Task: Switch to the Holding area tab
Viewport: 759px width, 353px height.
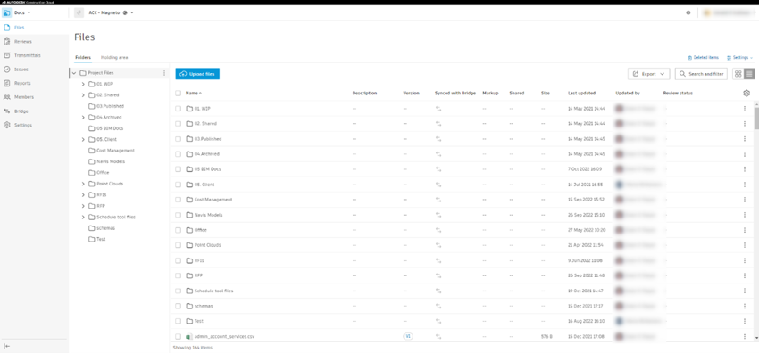Action: click(x=114, y=57)
